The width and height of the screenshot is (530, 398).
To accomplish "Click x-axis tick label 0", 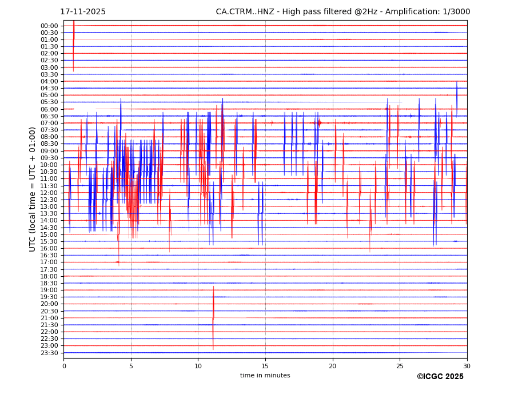I will coord(64,366).
